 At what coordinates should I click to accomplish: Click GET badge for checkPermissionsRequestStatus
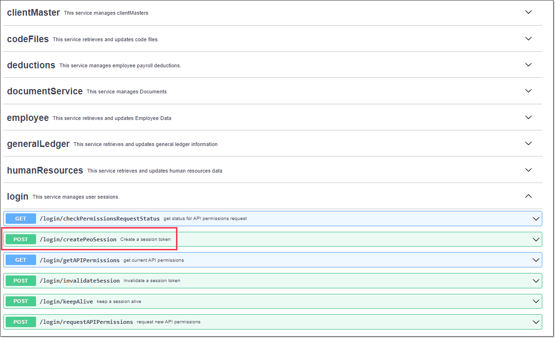pyautogui.click(x=21, y=219)
